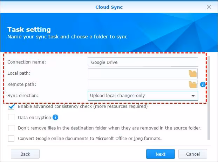Click the Data encryption info icon
Viewport: 218px width, 162px height.
click(x=55, y=117)
